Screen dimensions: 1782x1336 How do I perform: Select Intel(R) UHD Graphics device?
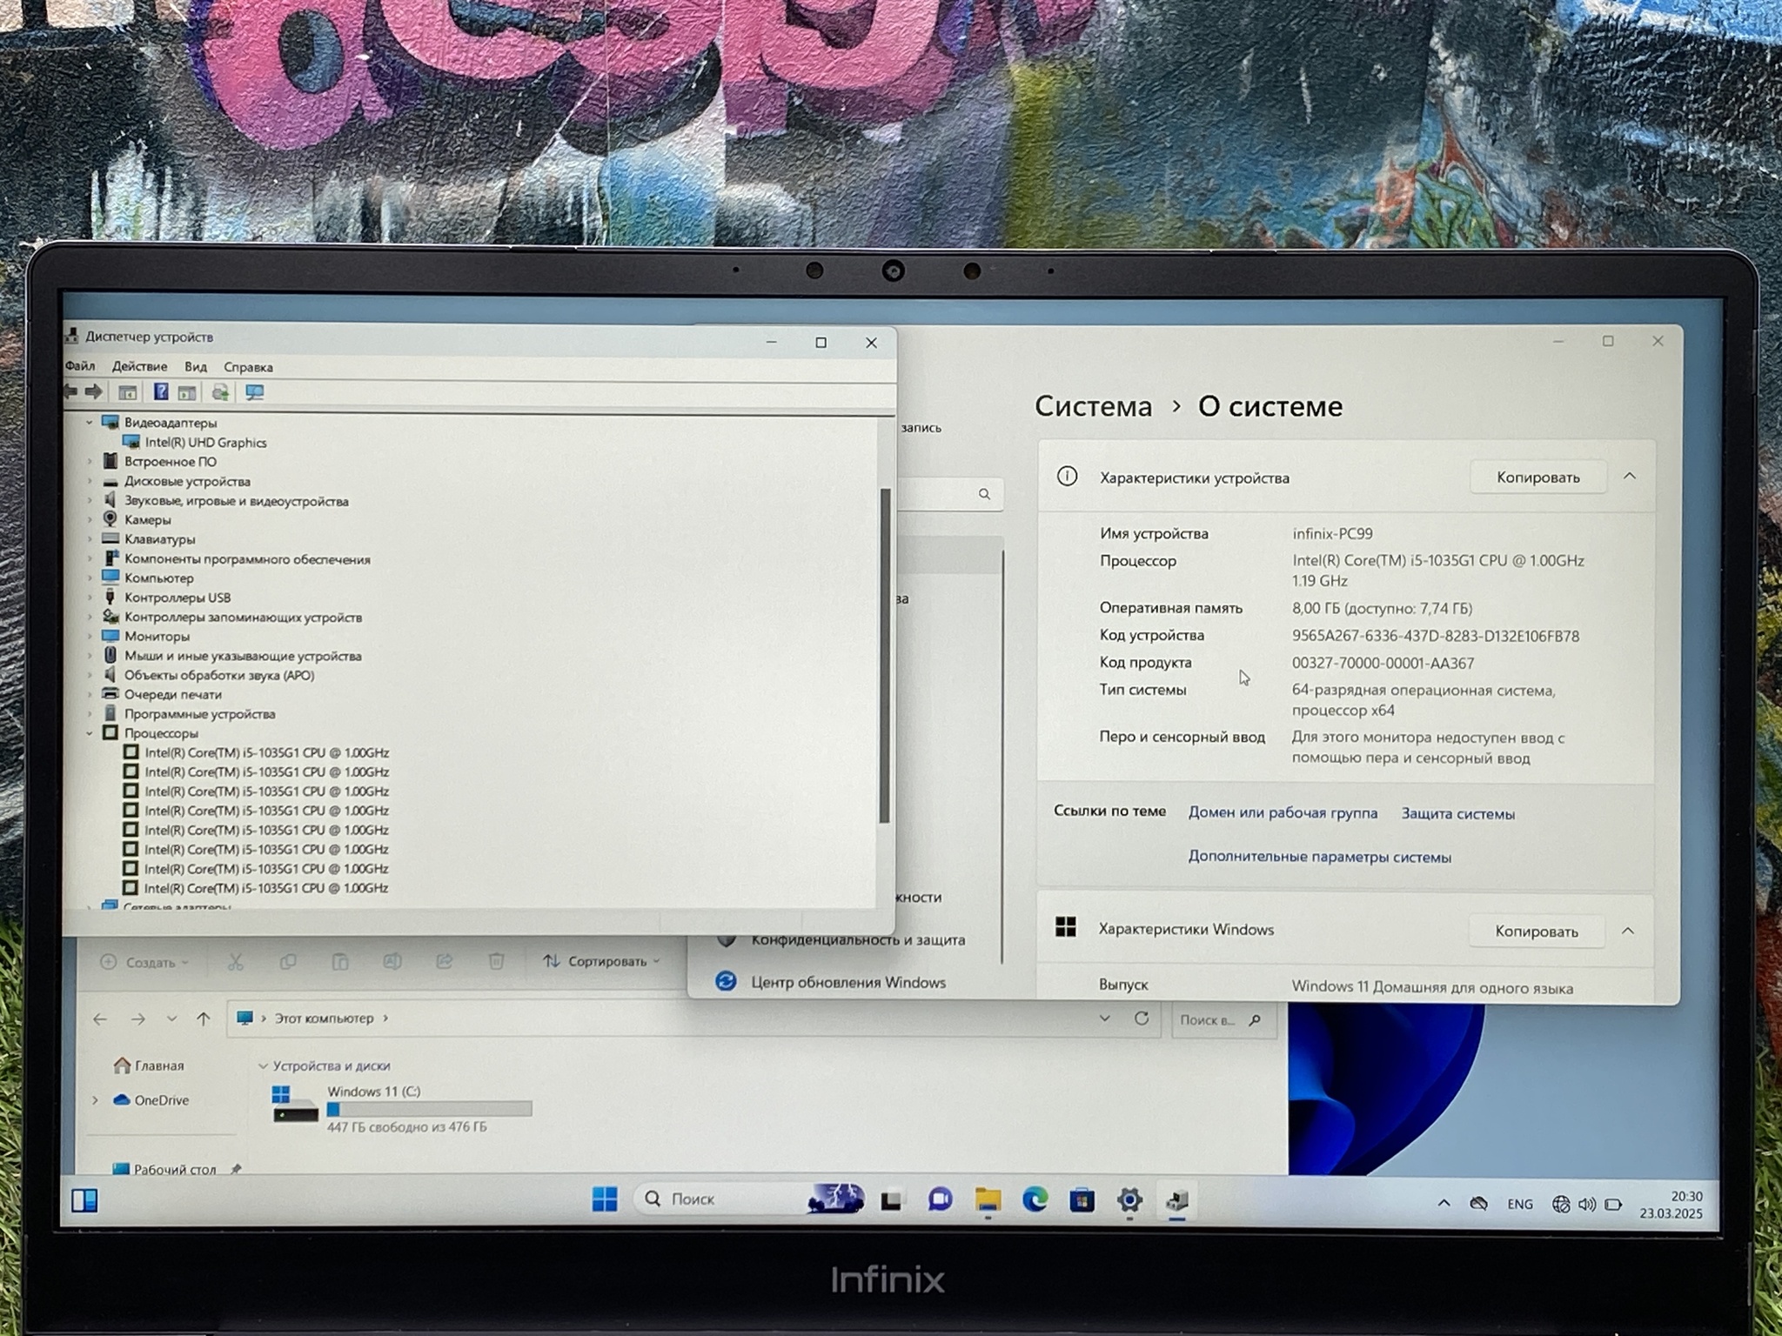(205, 443)
